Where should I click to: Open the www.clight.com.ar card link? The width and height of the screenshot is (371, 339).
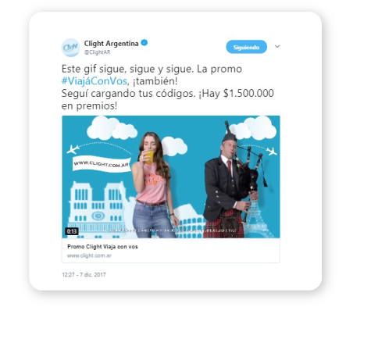coord(89,255)
